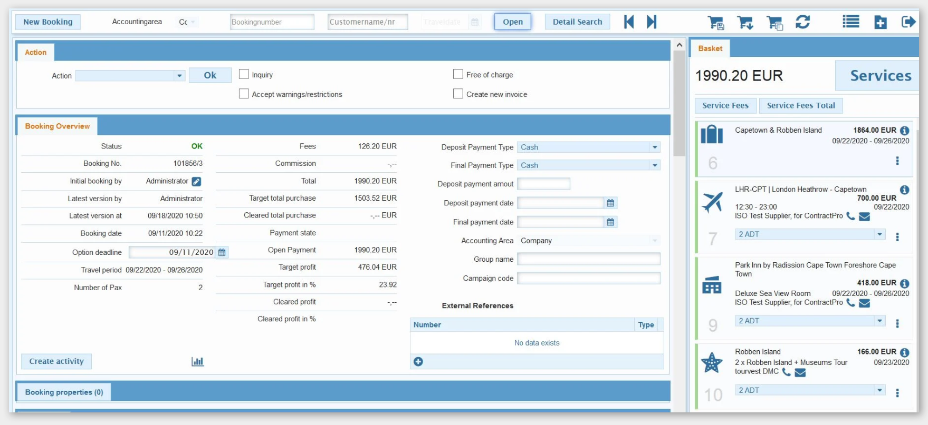
Task: Call tourvest DMC supplier
Action: click(786, 372)
